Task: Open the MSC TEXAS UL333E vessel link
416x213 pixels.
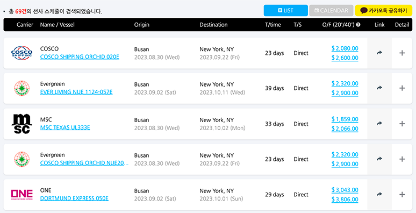Action: click(x=65, y=127)
